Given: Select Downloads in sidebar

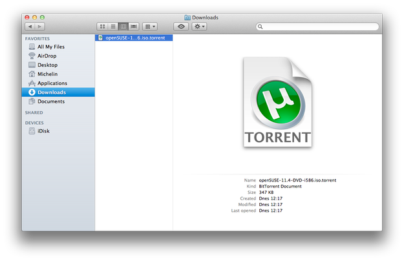Looking at the screenshot, I should tap(58, 92).
